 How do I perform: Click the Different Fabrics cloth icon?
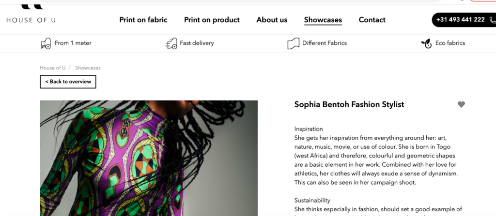click(293, 43)
